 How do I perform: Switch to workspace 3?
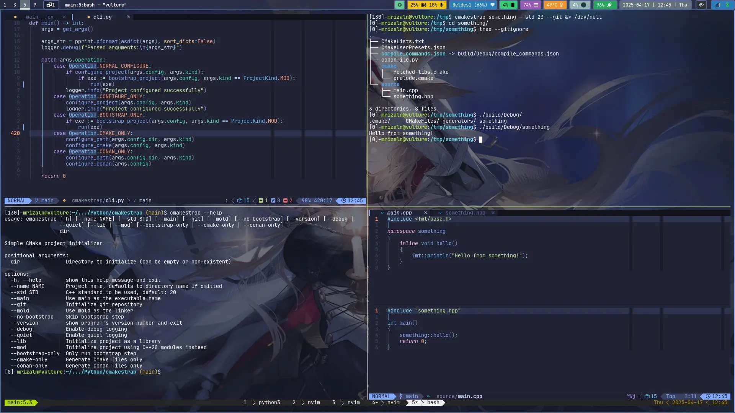15,5
